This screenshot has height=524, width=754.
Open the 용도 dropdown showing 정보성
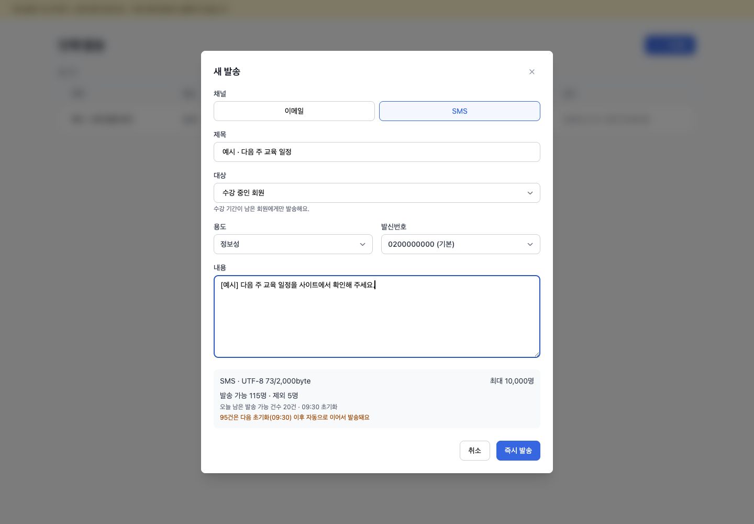point(293,244)
